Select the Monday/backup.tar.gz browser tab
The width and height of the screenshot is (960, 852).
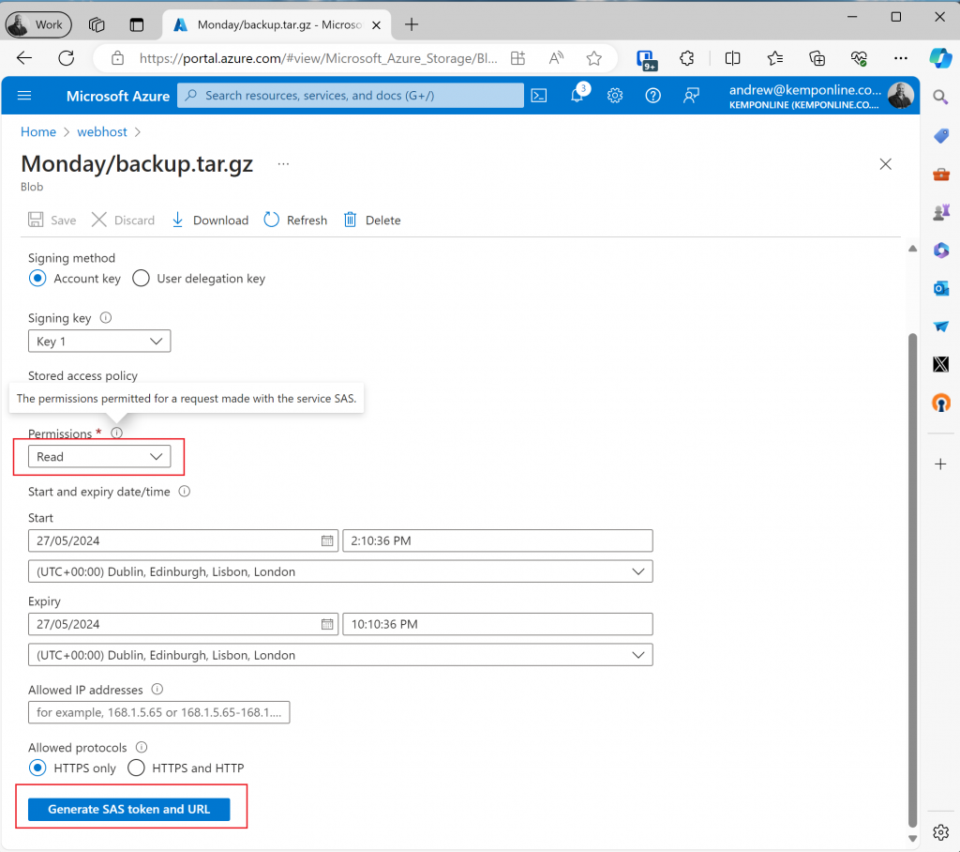tap(277, 24)
